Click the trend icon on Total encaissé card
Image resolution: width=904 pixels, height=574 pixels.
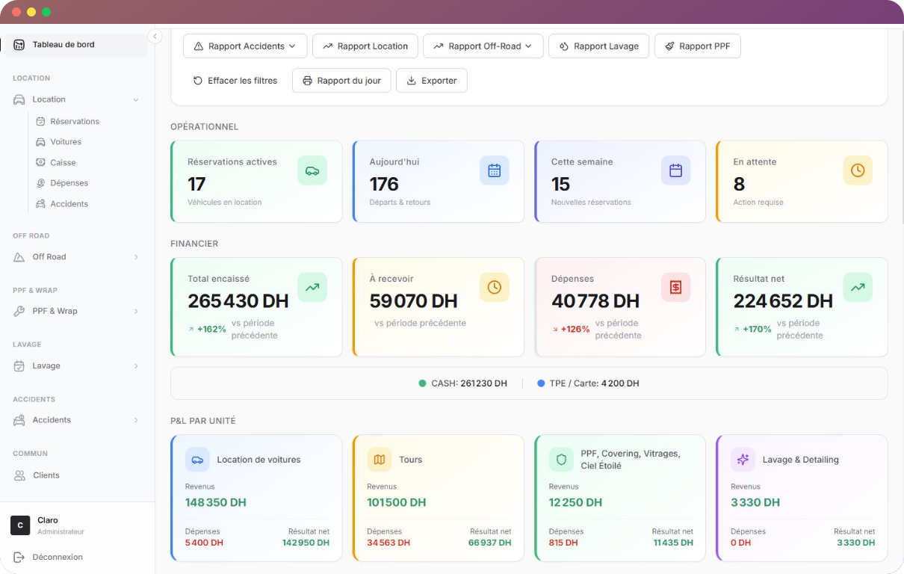pos(312,287)
